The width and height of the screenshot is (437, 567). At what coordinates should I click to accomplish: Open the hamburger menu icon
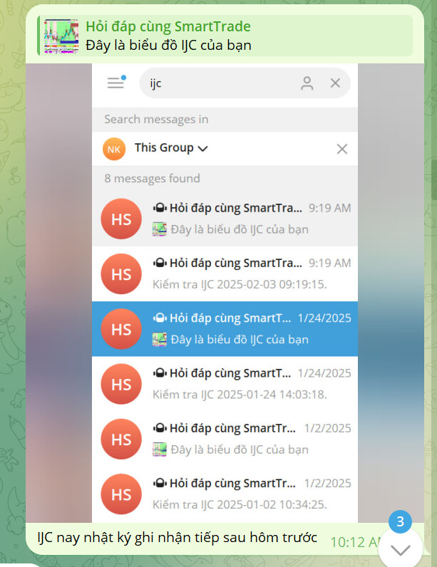click(116, 83)
